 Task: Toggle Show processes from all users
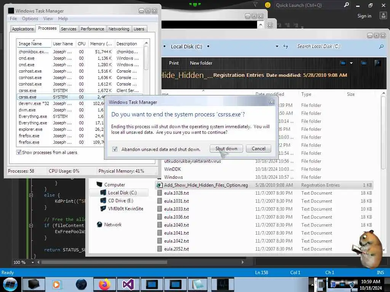pos(19,152)
